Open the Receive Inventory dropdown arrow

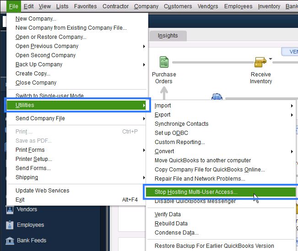271,59
